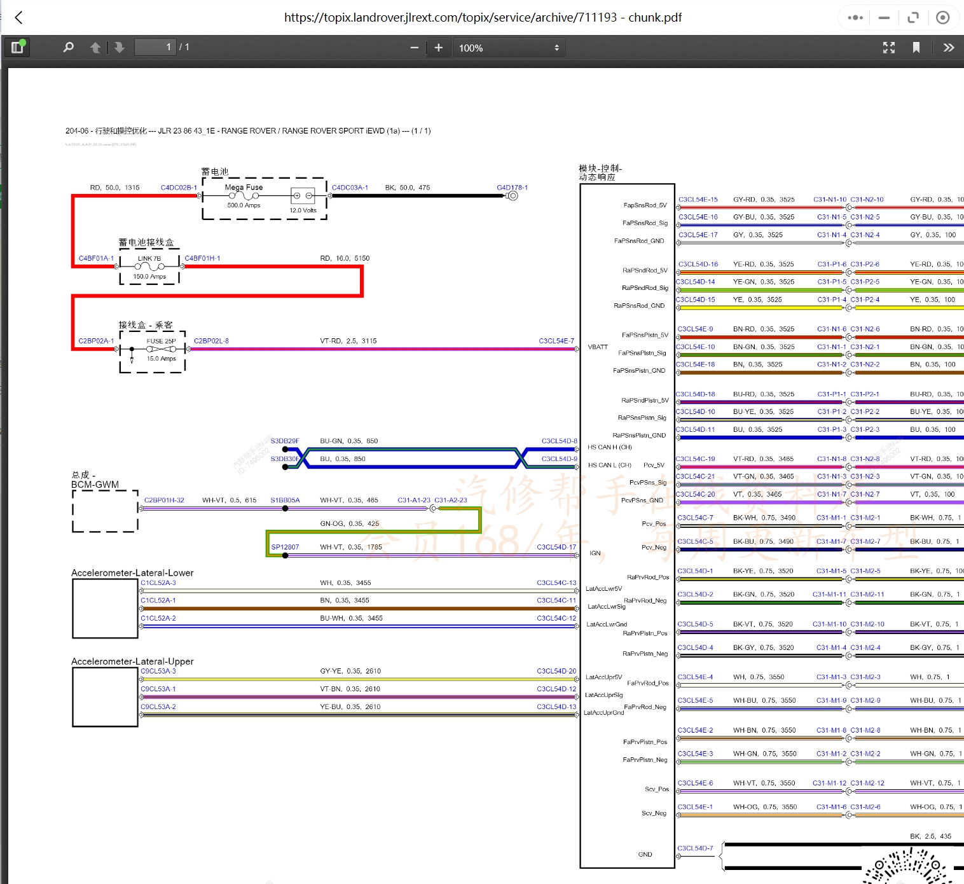Click the URL text in title bar
This screenshot has width=964, height=884.
482,18
